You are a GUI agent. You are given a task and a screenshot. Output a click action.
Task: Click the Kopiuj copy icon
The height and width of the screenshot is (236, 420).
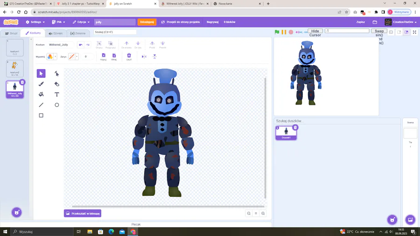point(104,56)
